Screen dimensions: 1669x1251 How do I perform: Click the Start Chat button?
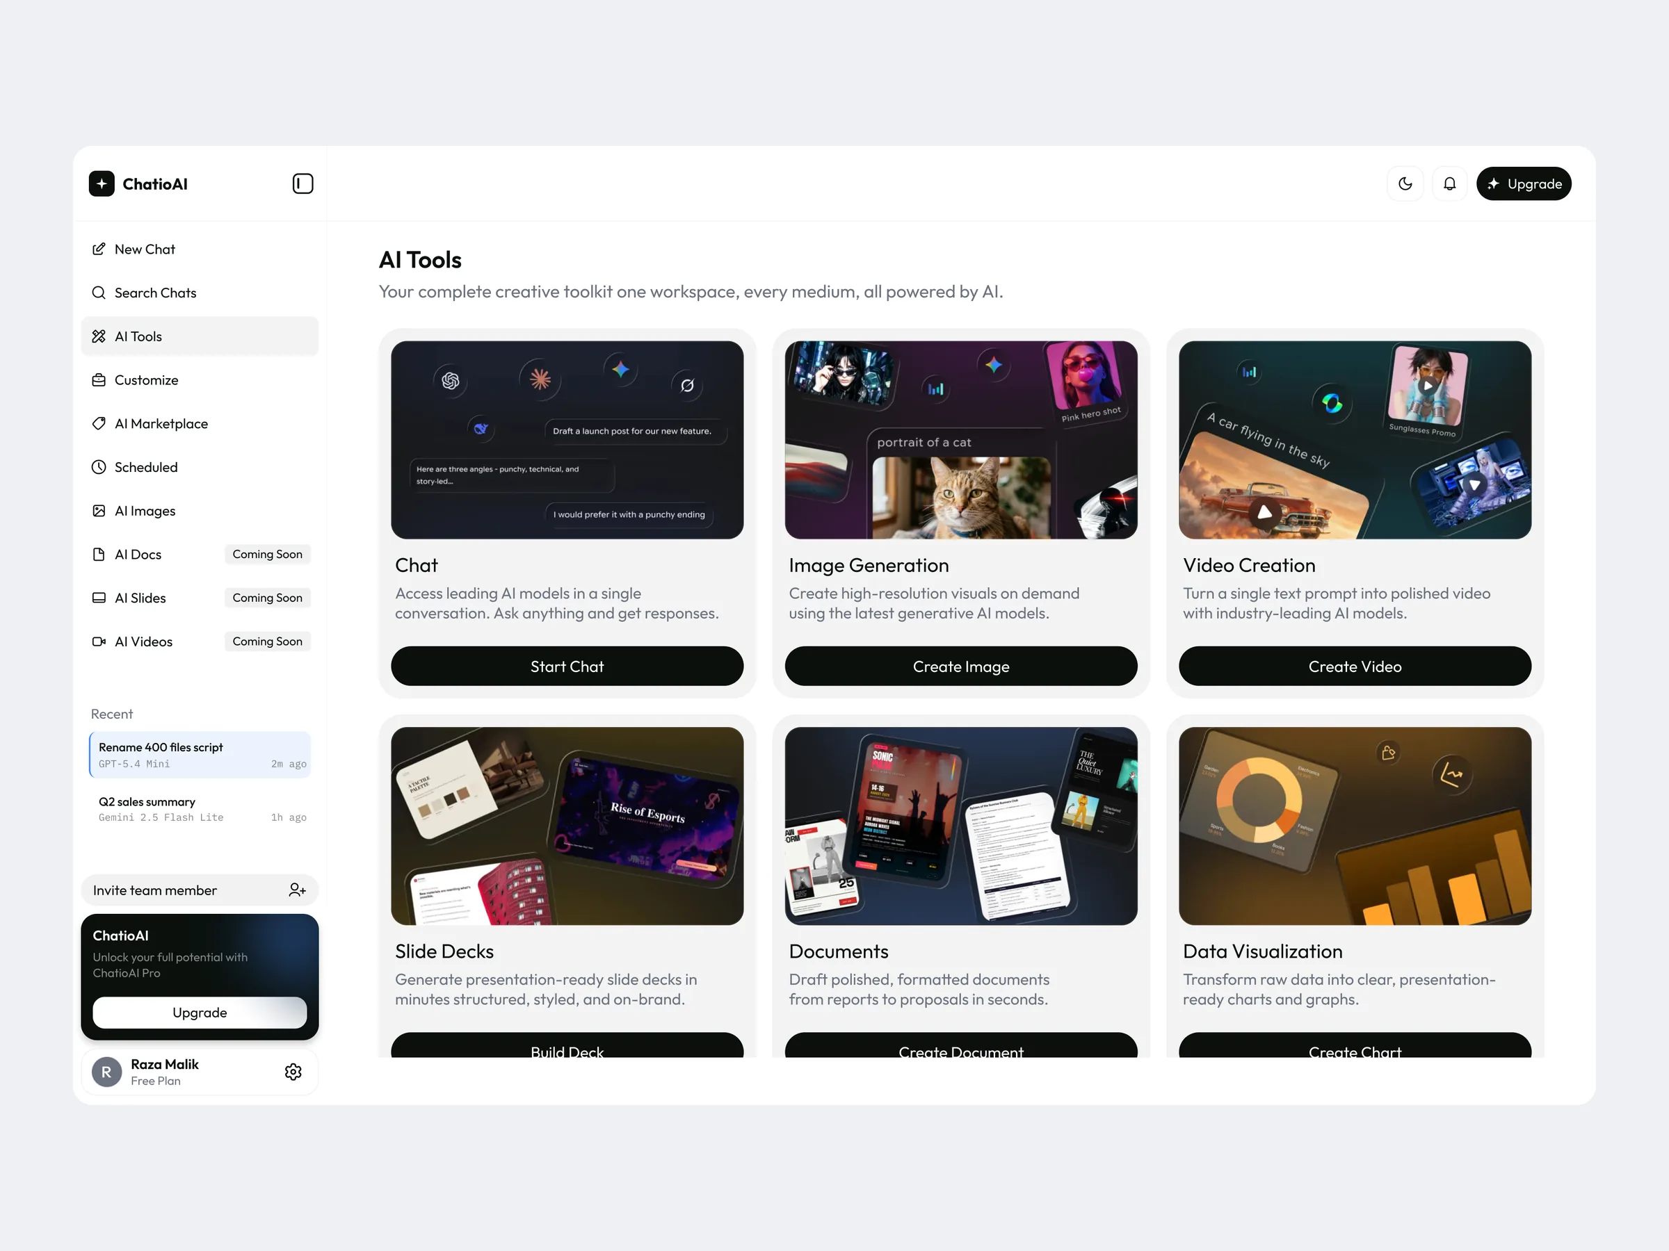coord(567,667)
